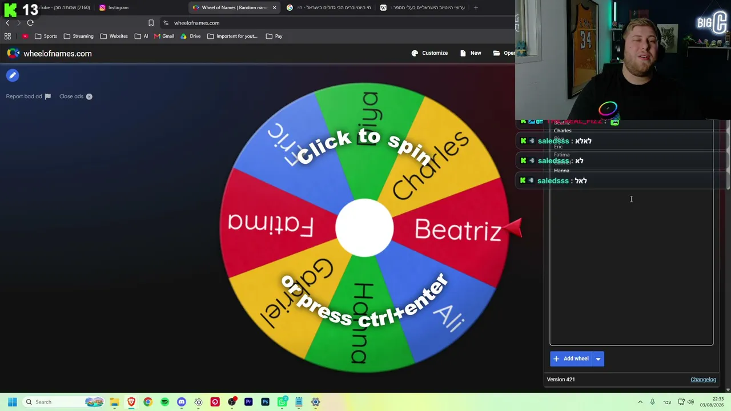Reload the current page
The image size is (731, 411).
coord(30,23)
